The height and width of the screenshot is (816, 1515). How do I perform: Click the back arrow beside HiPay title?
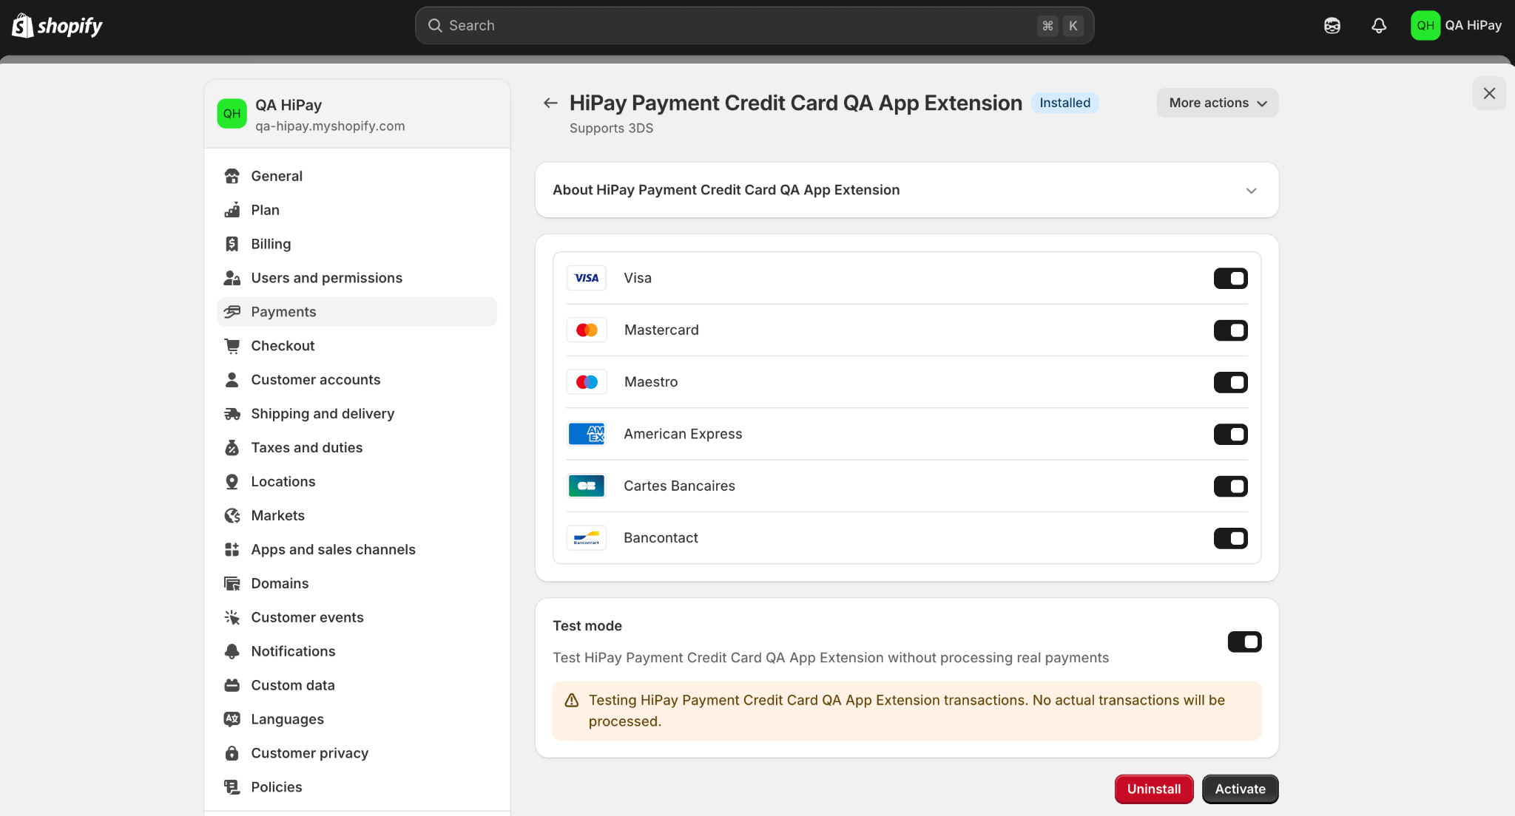click(550, 103)
